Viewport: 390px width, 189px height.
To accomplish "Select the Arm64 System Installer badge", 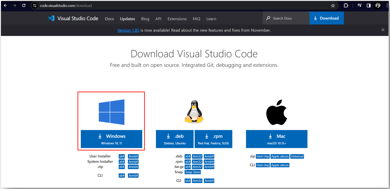I will pos(133,161).
